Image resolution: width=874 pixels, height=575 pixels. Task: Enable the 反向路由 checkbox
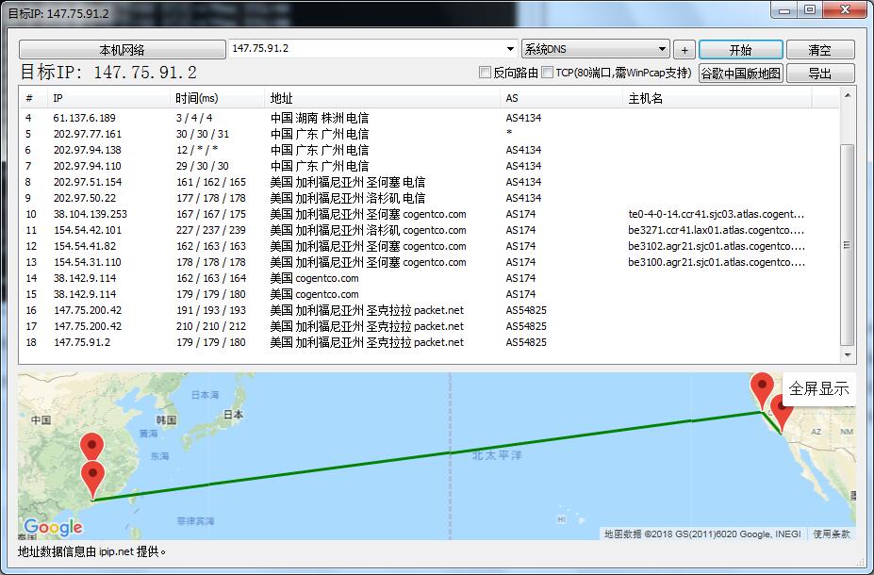484,71
